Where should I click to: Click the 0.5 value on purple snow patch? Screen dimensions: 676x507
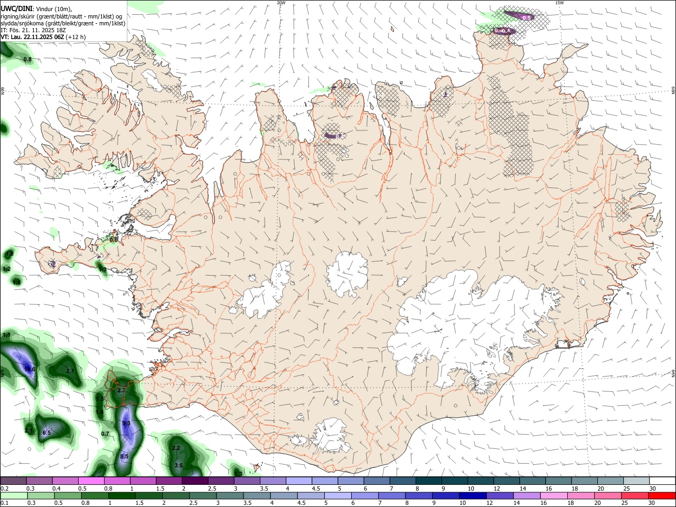(527, 18)
